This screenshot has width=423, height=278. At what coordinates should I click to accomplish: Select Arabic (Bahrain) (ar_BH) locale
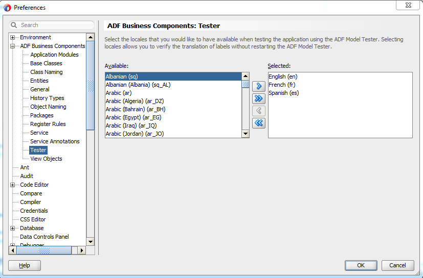coord(173,109)
